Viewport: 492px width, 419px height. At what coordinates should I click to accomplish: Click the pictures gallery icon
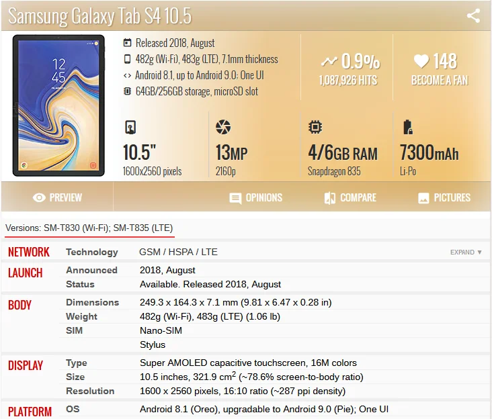click(423, 198)
